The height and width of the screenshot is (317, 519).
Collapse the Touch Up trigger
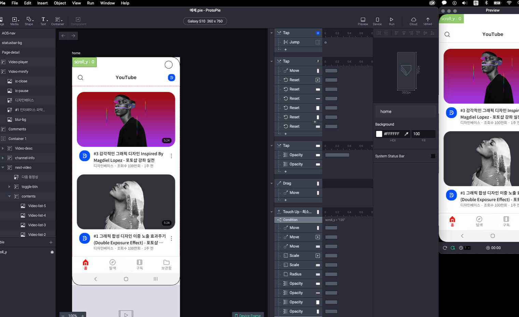click(272, 212)
